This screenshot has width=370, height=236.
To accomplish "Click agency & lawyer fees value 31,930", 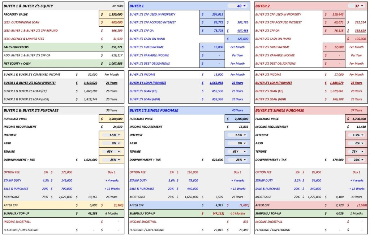I will coord(118,39).
